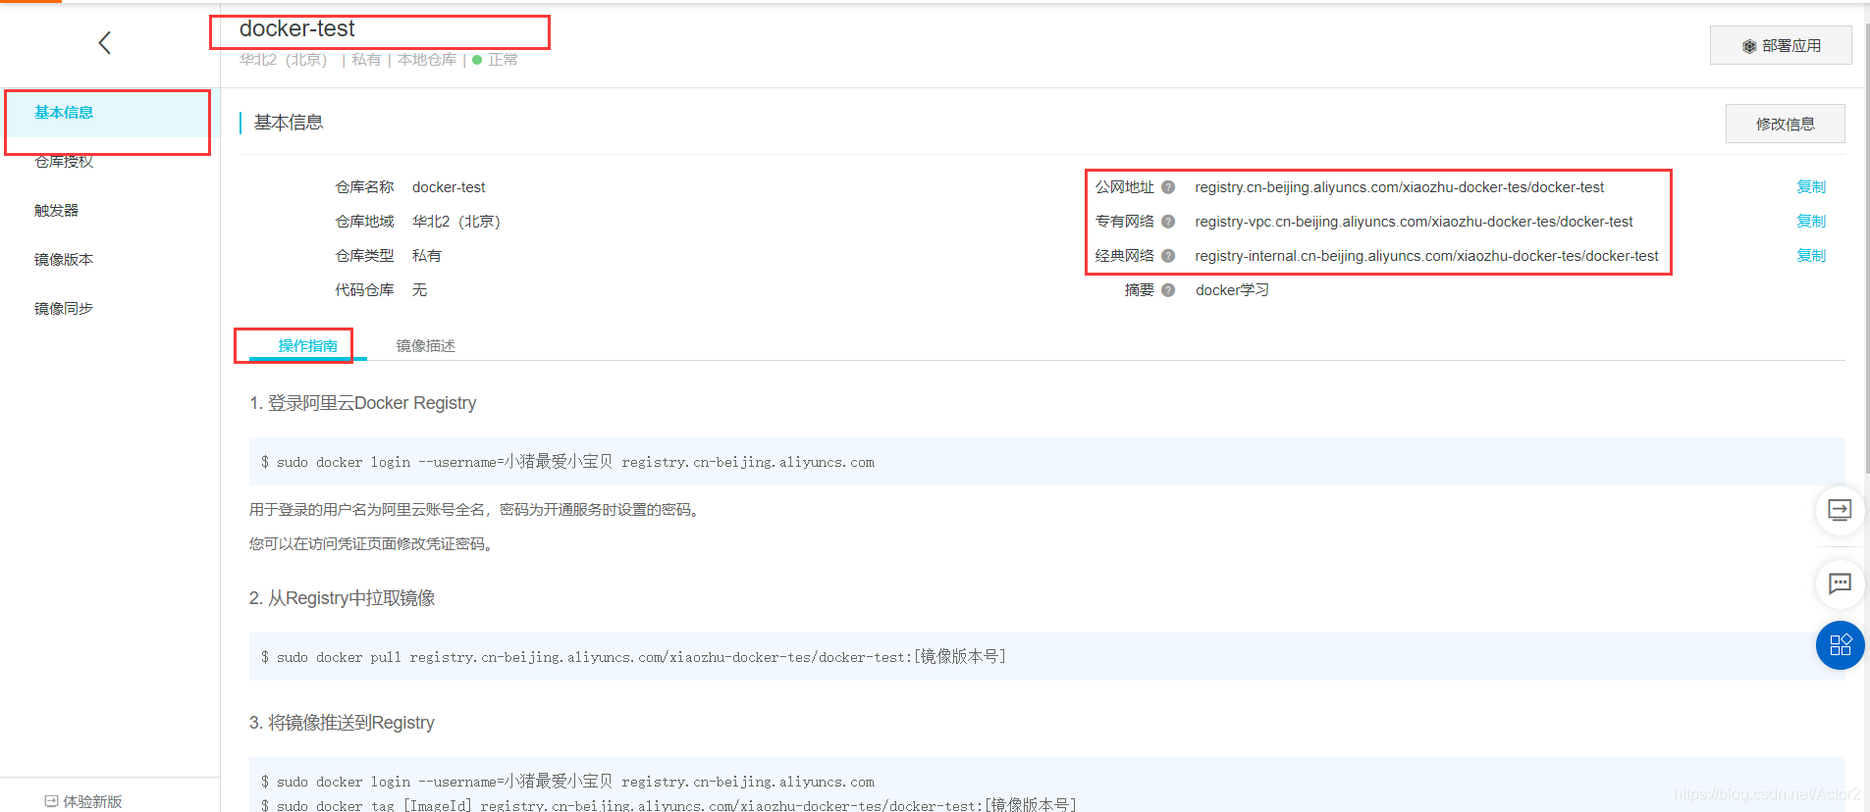Viewport: 1870px width, 812px height.
Task: Click the sudo docker pull command line
Action: (x=633, y=657)
